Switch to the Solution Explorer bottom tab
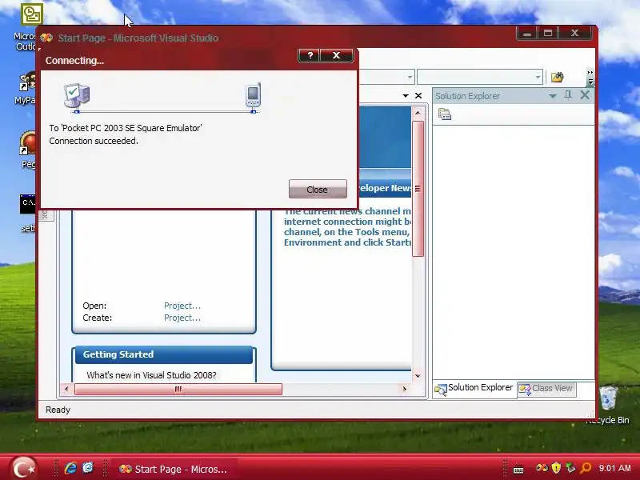This screenshot has height=480, width=640. [474, 389]
